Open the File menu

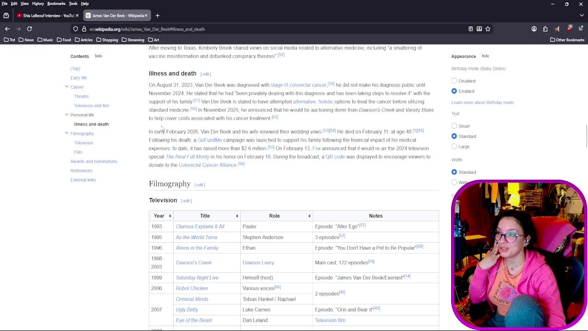5,4
